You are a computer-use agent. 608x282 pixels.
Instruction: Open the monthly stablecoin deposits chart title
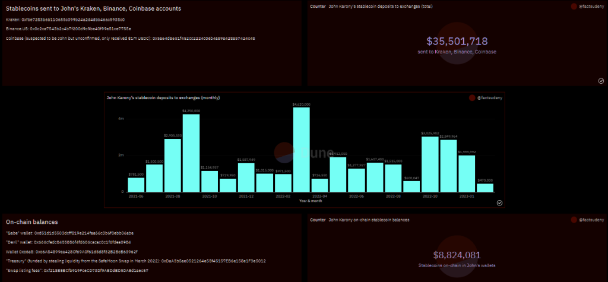[x=163, y=97]
